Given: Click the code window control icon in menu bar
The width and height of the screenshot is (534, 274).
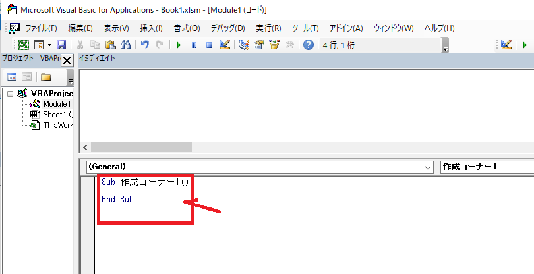Looking at the screenshot, I should [x=15, y=28].
